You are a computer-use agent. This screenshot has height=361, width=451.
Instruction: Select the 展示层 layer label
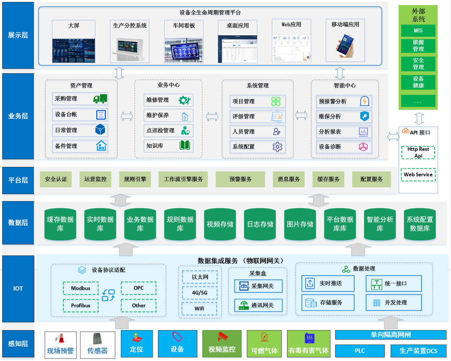click(18, 35)
